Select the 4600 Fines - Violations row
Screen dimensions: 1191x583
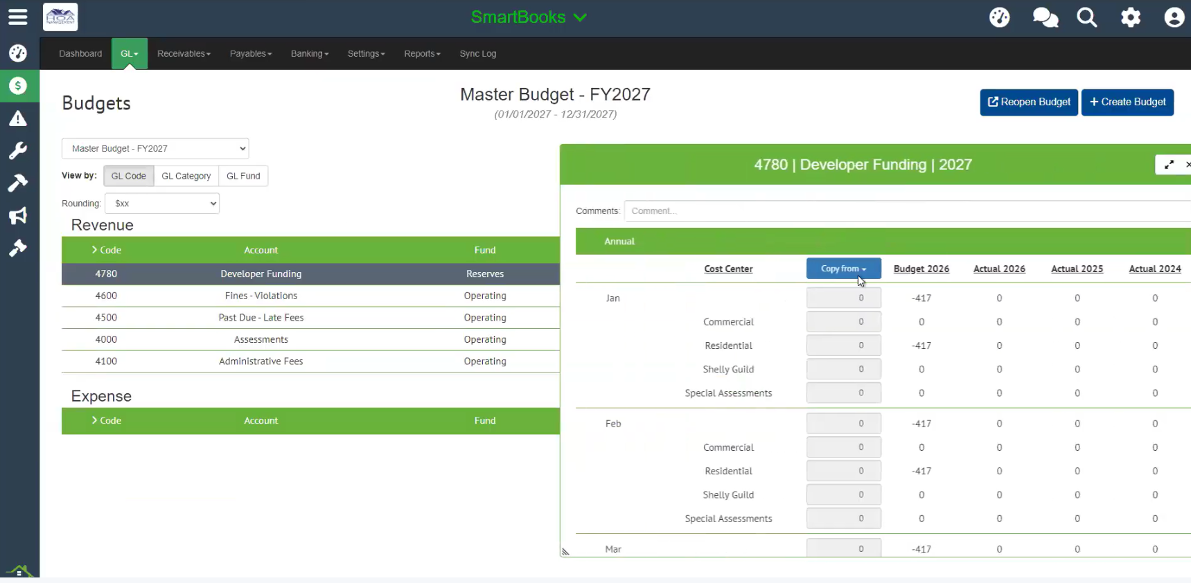tap(310, 296)
